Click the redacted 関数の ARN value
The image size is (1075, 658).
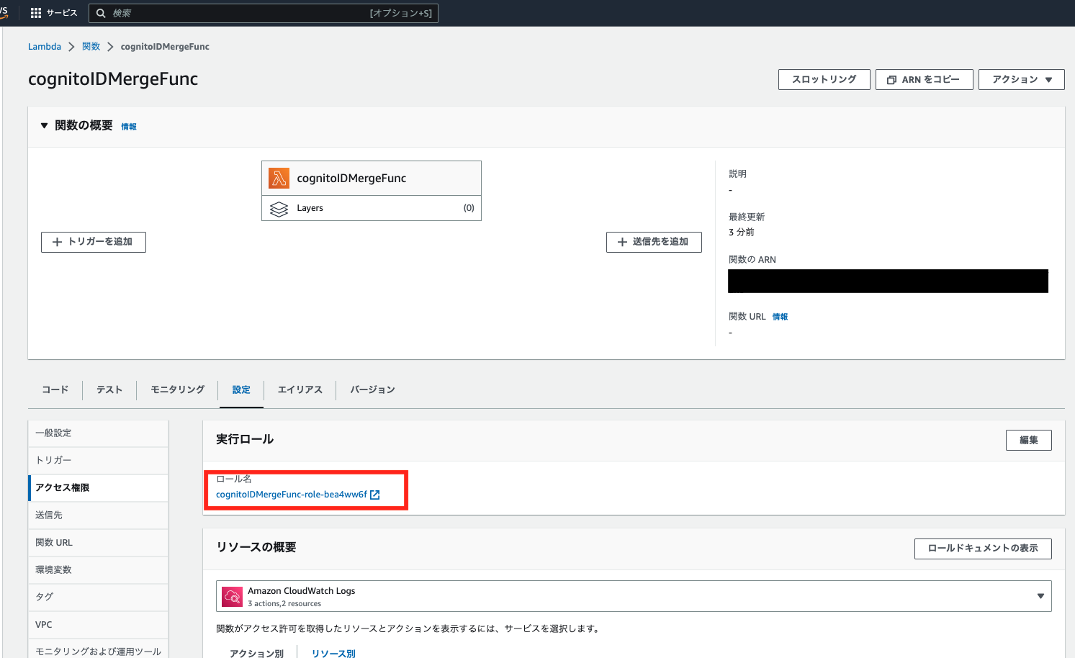tap(888, 281)
